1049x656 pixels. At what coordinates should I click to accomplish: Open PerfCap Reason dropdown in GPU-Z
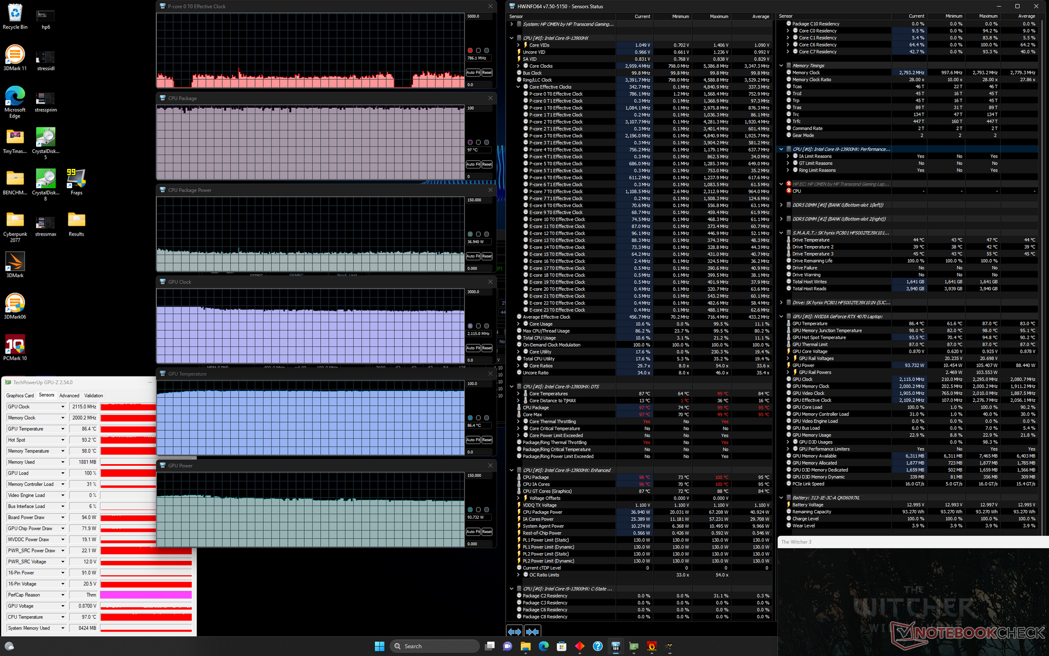(63, 595)
